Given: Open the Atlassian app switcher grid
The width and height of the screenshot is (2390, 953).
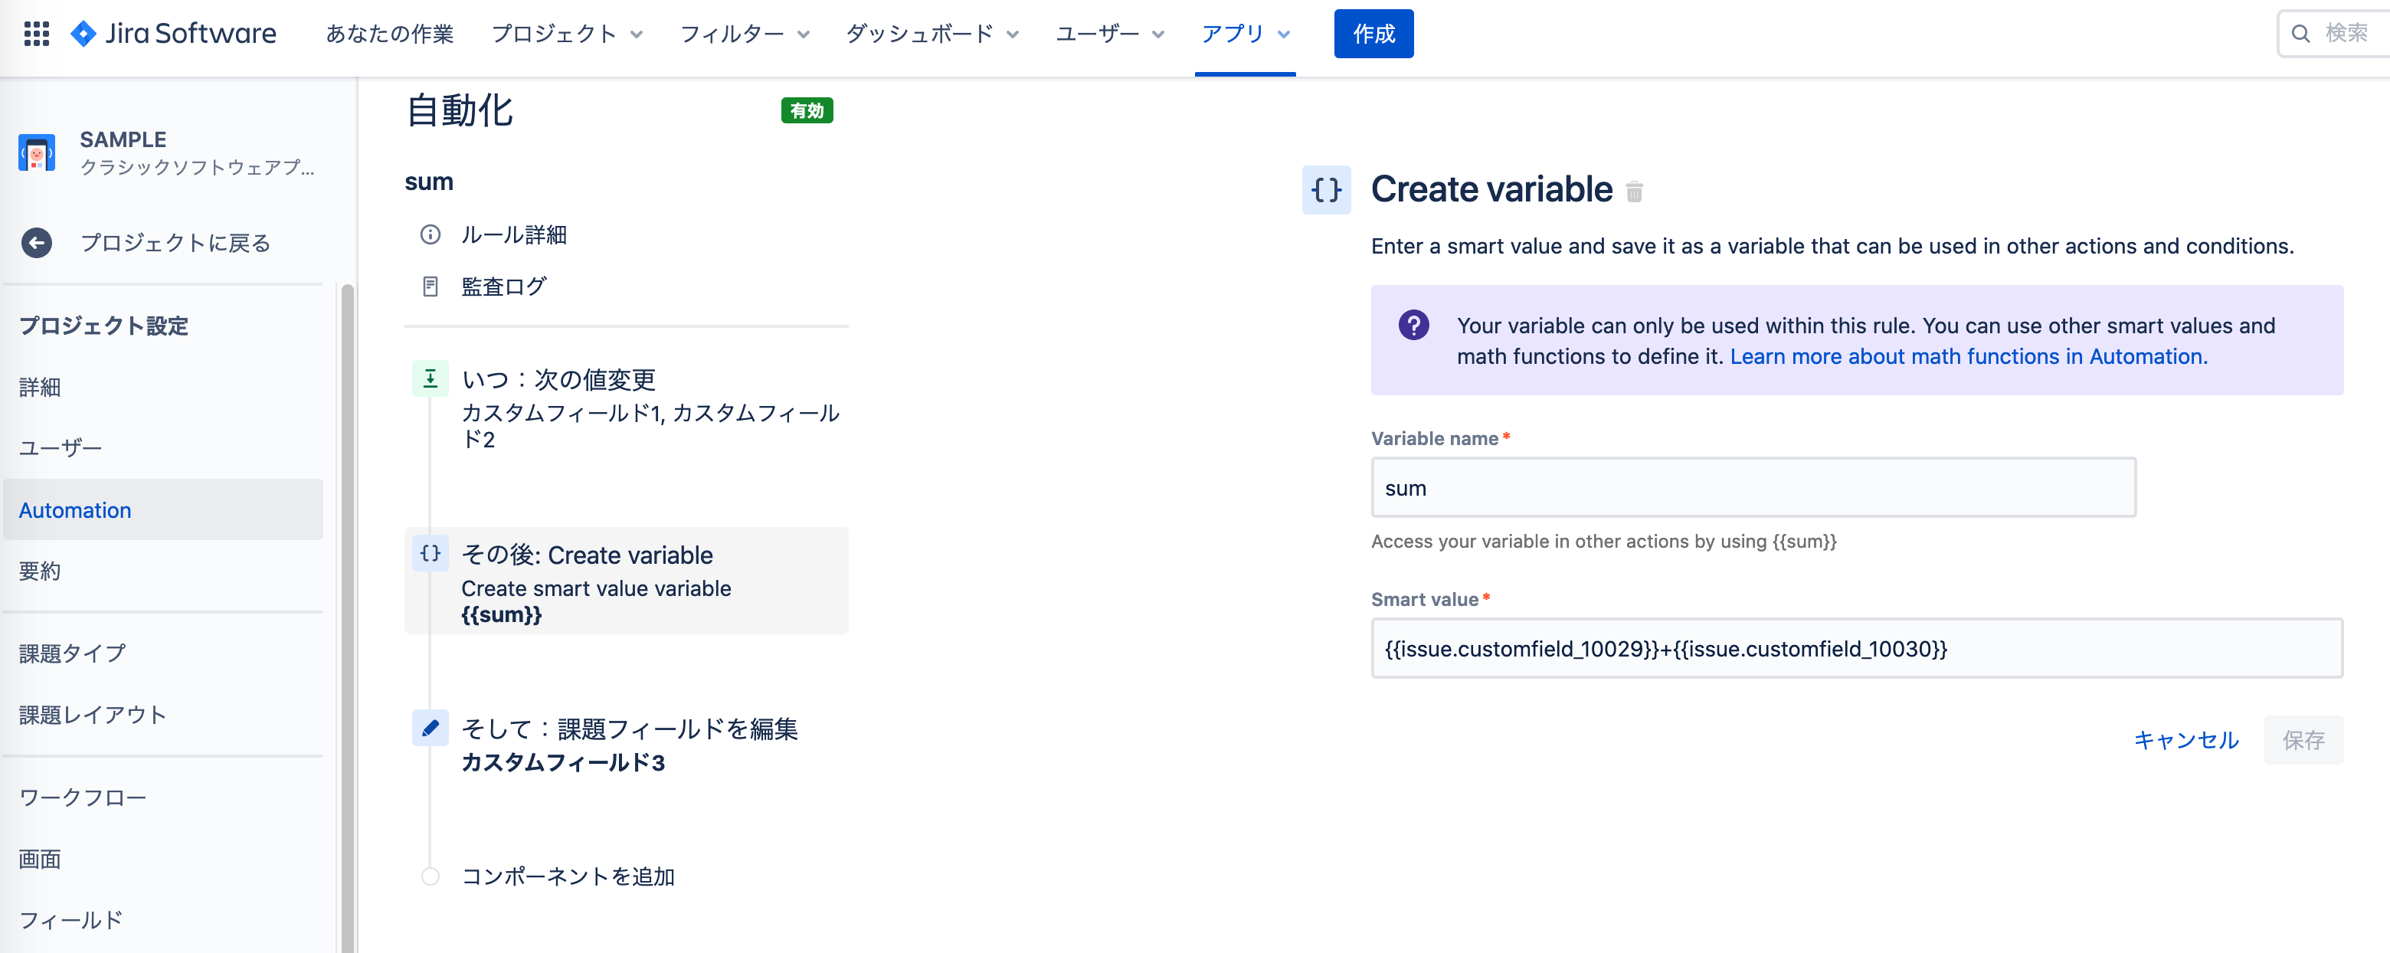Looking at the screenshot, I should [36, 34].
